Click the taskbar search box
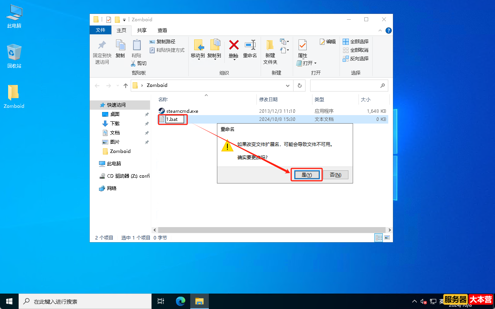The image size is (495, 309). tap(85, 301)
